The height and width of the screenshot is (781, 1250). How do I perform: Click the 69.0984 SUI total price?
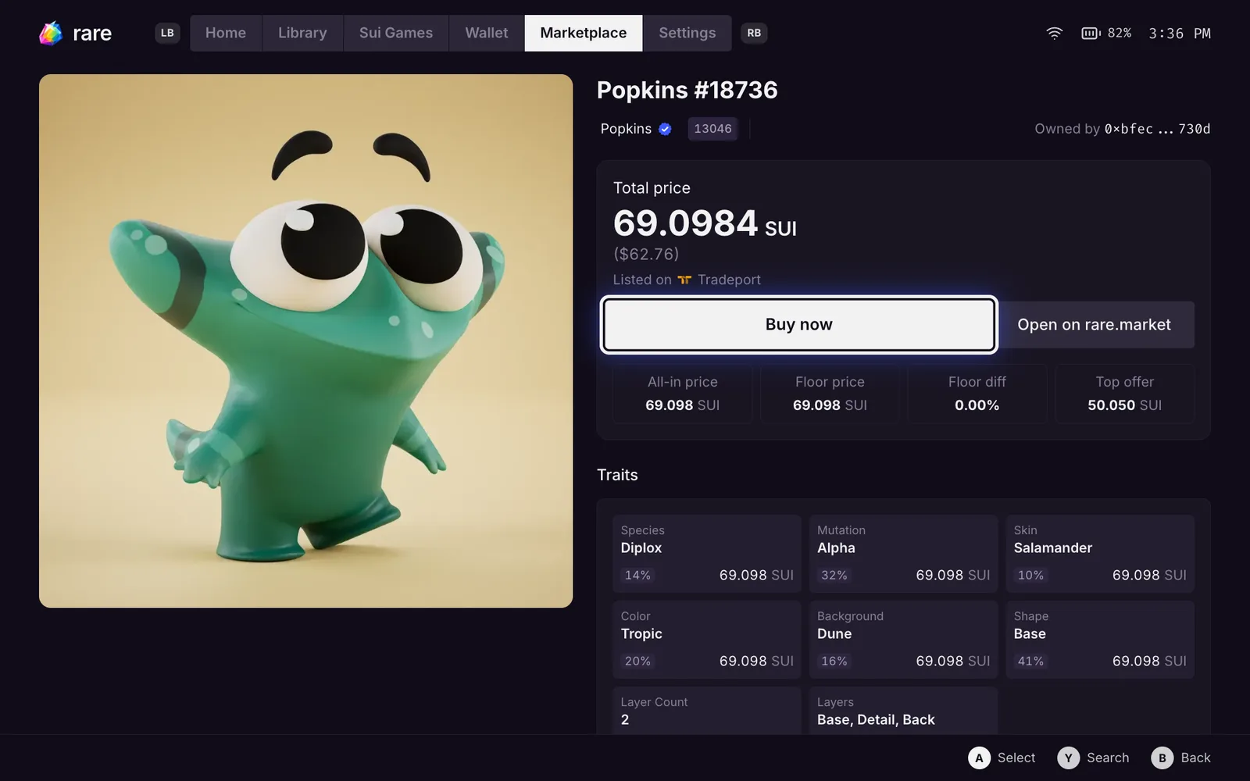[x=705, y=223]
